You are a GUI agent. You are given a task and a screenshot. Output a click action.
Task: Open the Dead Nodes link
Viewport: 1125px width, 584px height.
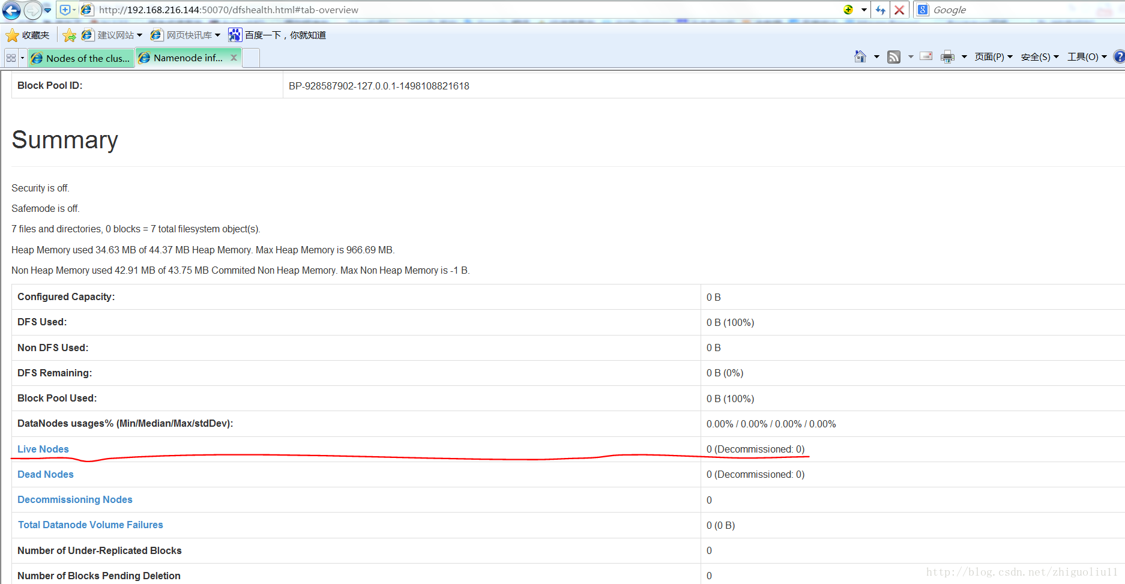pyautogui.click(x=46, y=474)
